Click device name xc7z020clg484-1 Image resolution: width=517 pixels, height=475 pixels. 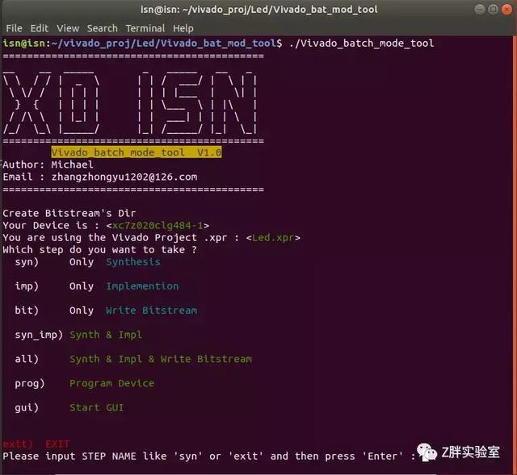[x=158, y=226]
